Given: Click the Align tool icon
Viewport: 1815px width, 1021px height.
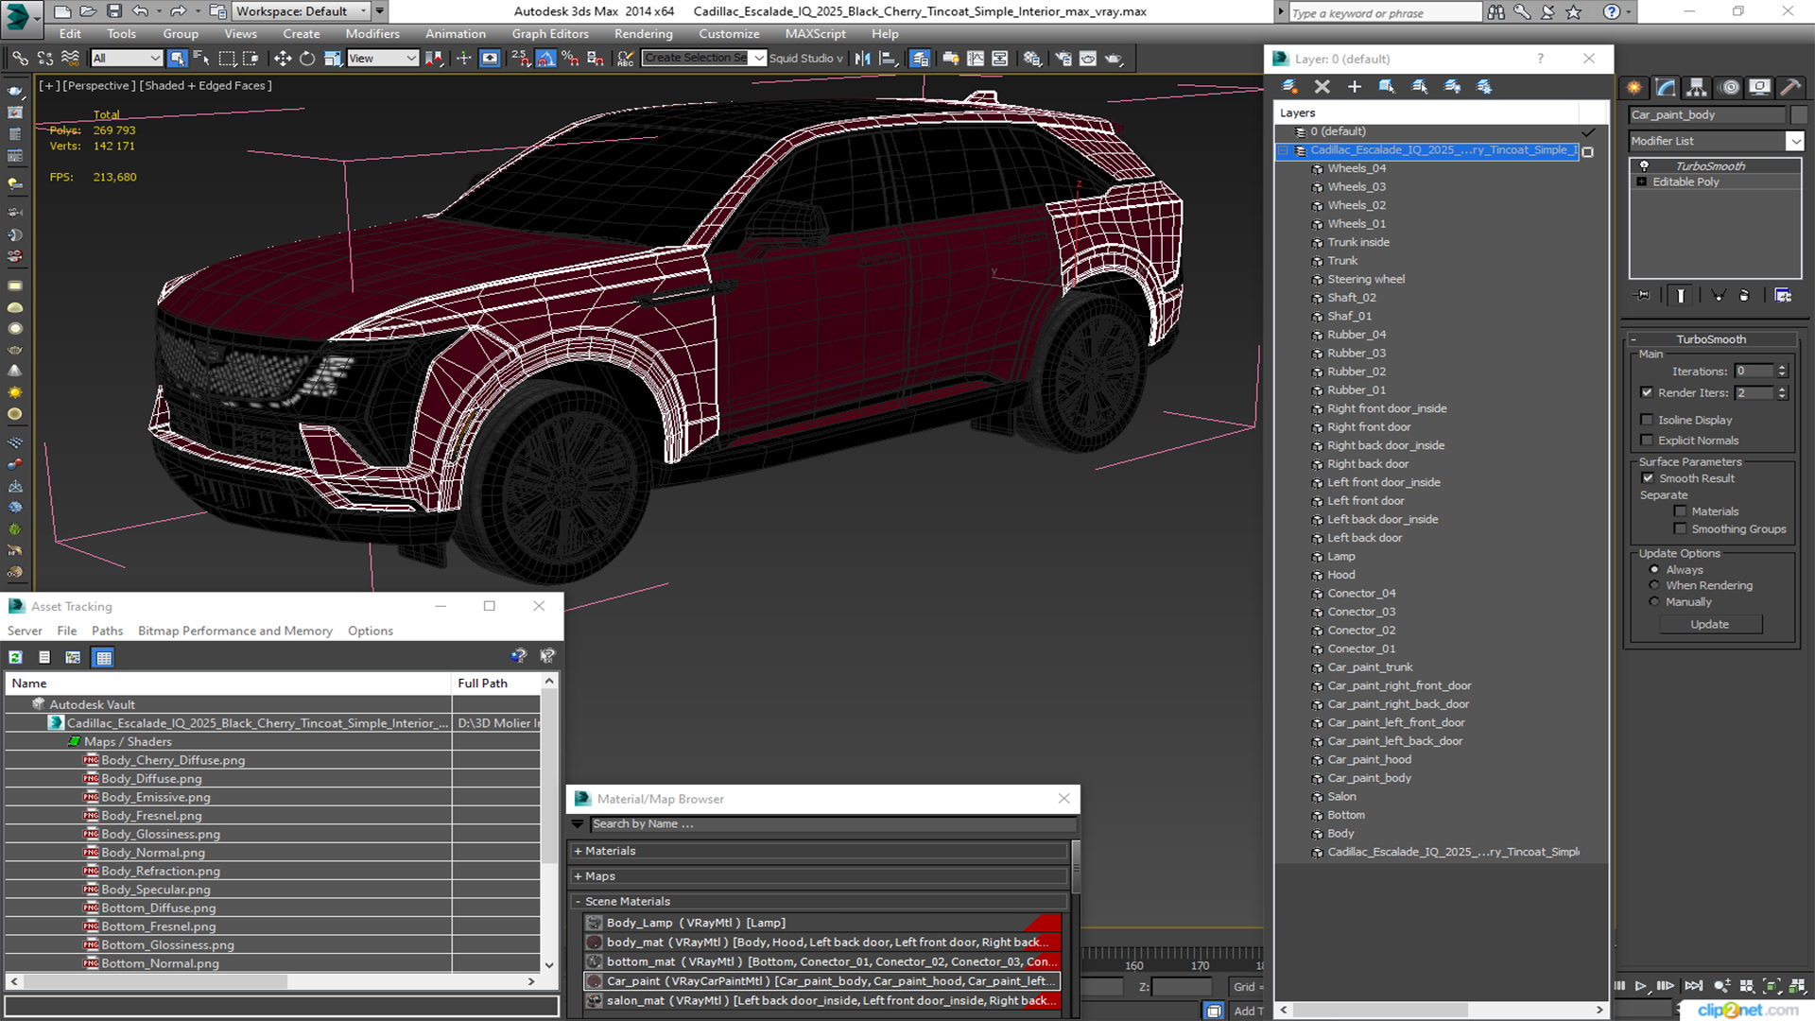Looking at the screenshot, I should (x=888, y=59).
